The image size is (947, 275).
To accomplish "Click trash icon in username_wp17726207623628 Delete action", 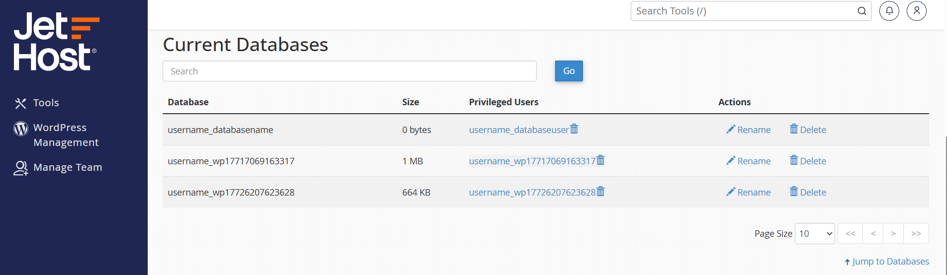I will [794, 192].
